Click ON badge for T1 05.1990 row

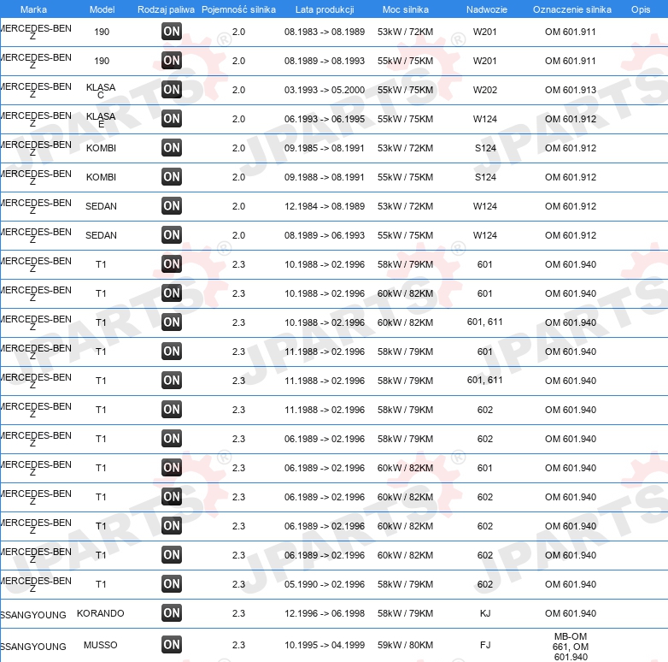tap(172, 584)
